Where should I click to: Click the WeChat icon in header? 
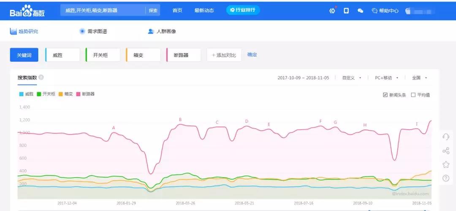pos(360,11)
